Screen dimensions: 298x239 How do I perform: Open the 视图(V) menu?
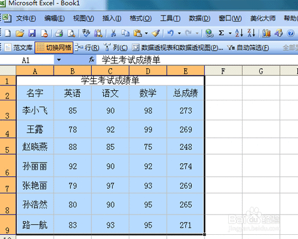pyautogui.click(x=83, y=19)
